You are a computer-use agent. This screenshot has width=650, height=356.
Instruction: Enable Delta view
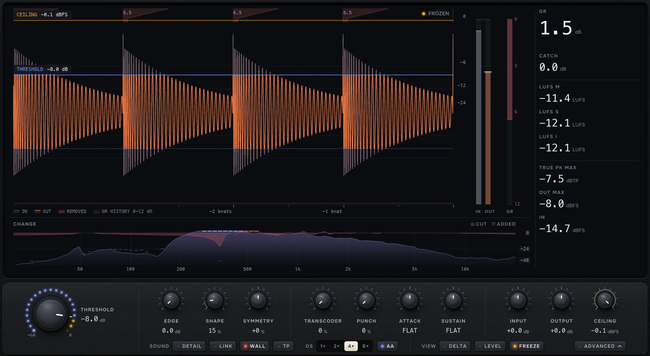point(455,346)
